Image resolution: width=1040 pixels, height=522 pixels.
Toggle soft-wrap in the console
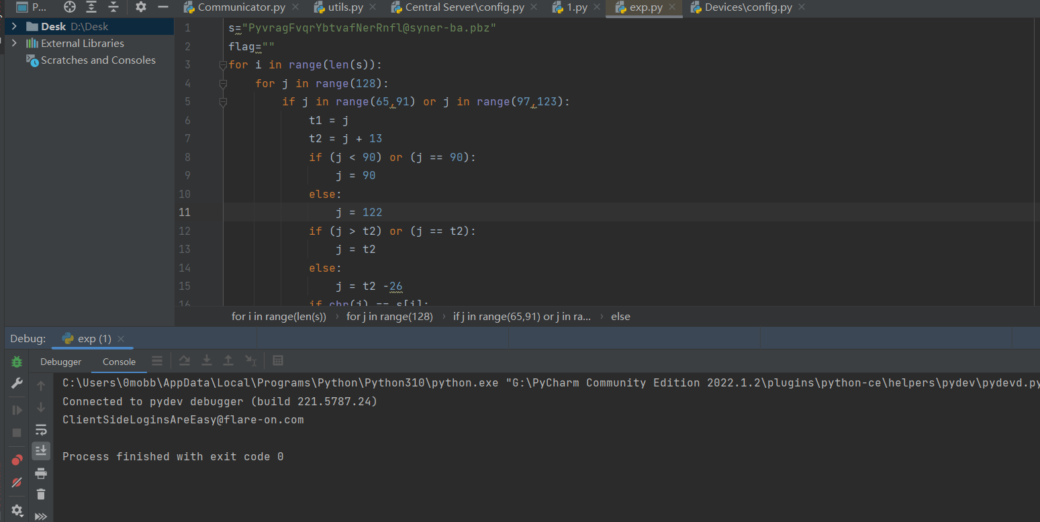point(41,429)
